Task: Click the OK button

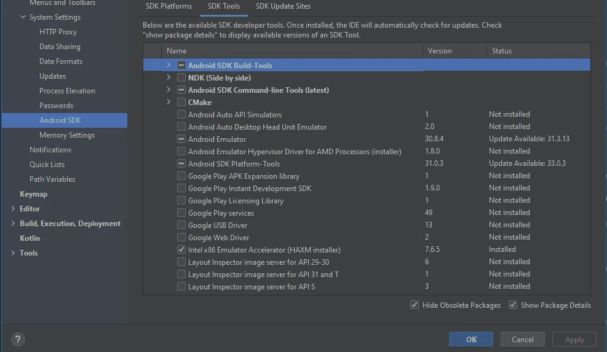Action: 470,339
